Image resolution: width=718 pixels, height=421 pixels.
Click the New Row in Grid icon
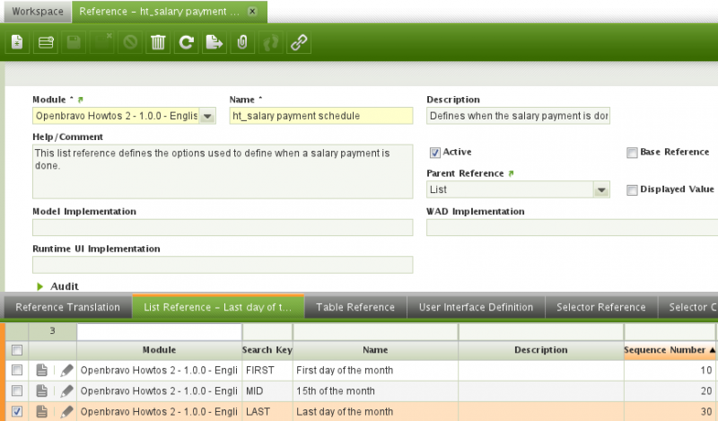(45, 42)
